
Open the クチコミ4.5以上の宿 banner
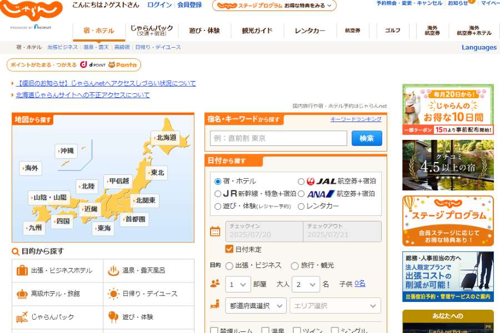click(448, 165)
